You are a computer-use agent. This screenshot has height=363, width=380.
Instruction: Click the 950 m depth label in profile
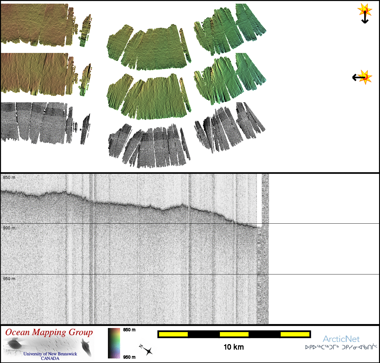[9, 279]
